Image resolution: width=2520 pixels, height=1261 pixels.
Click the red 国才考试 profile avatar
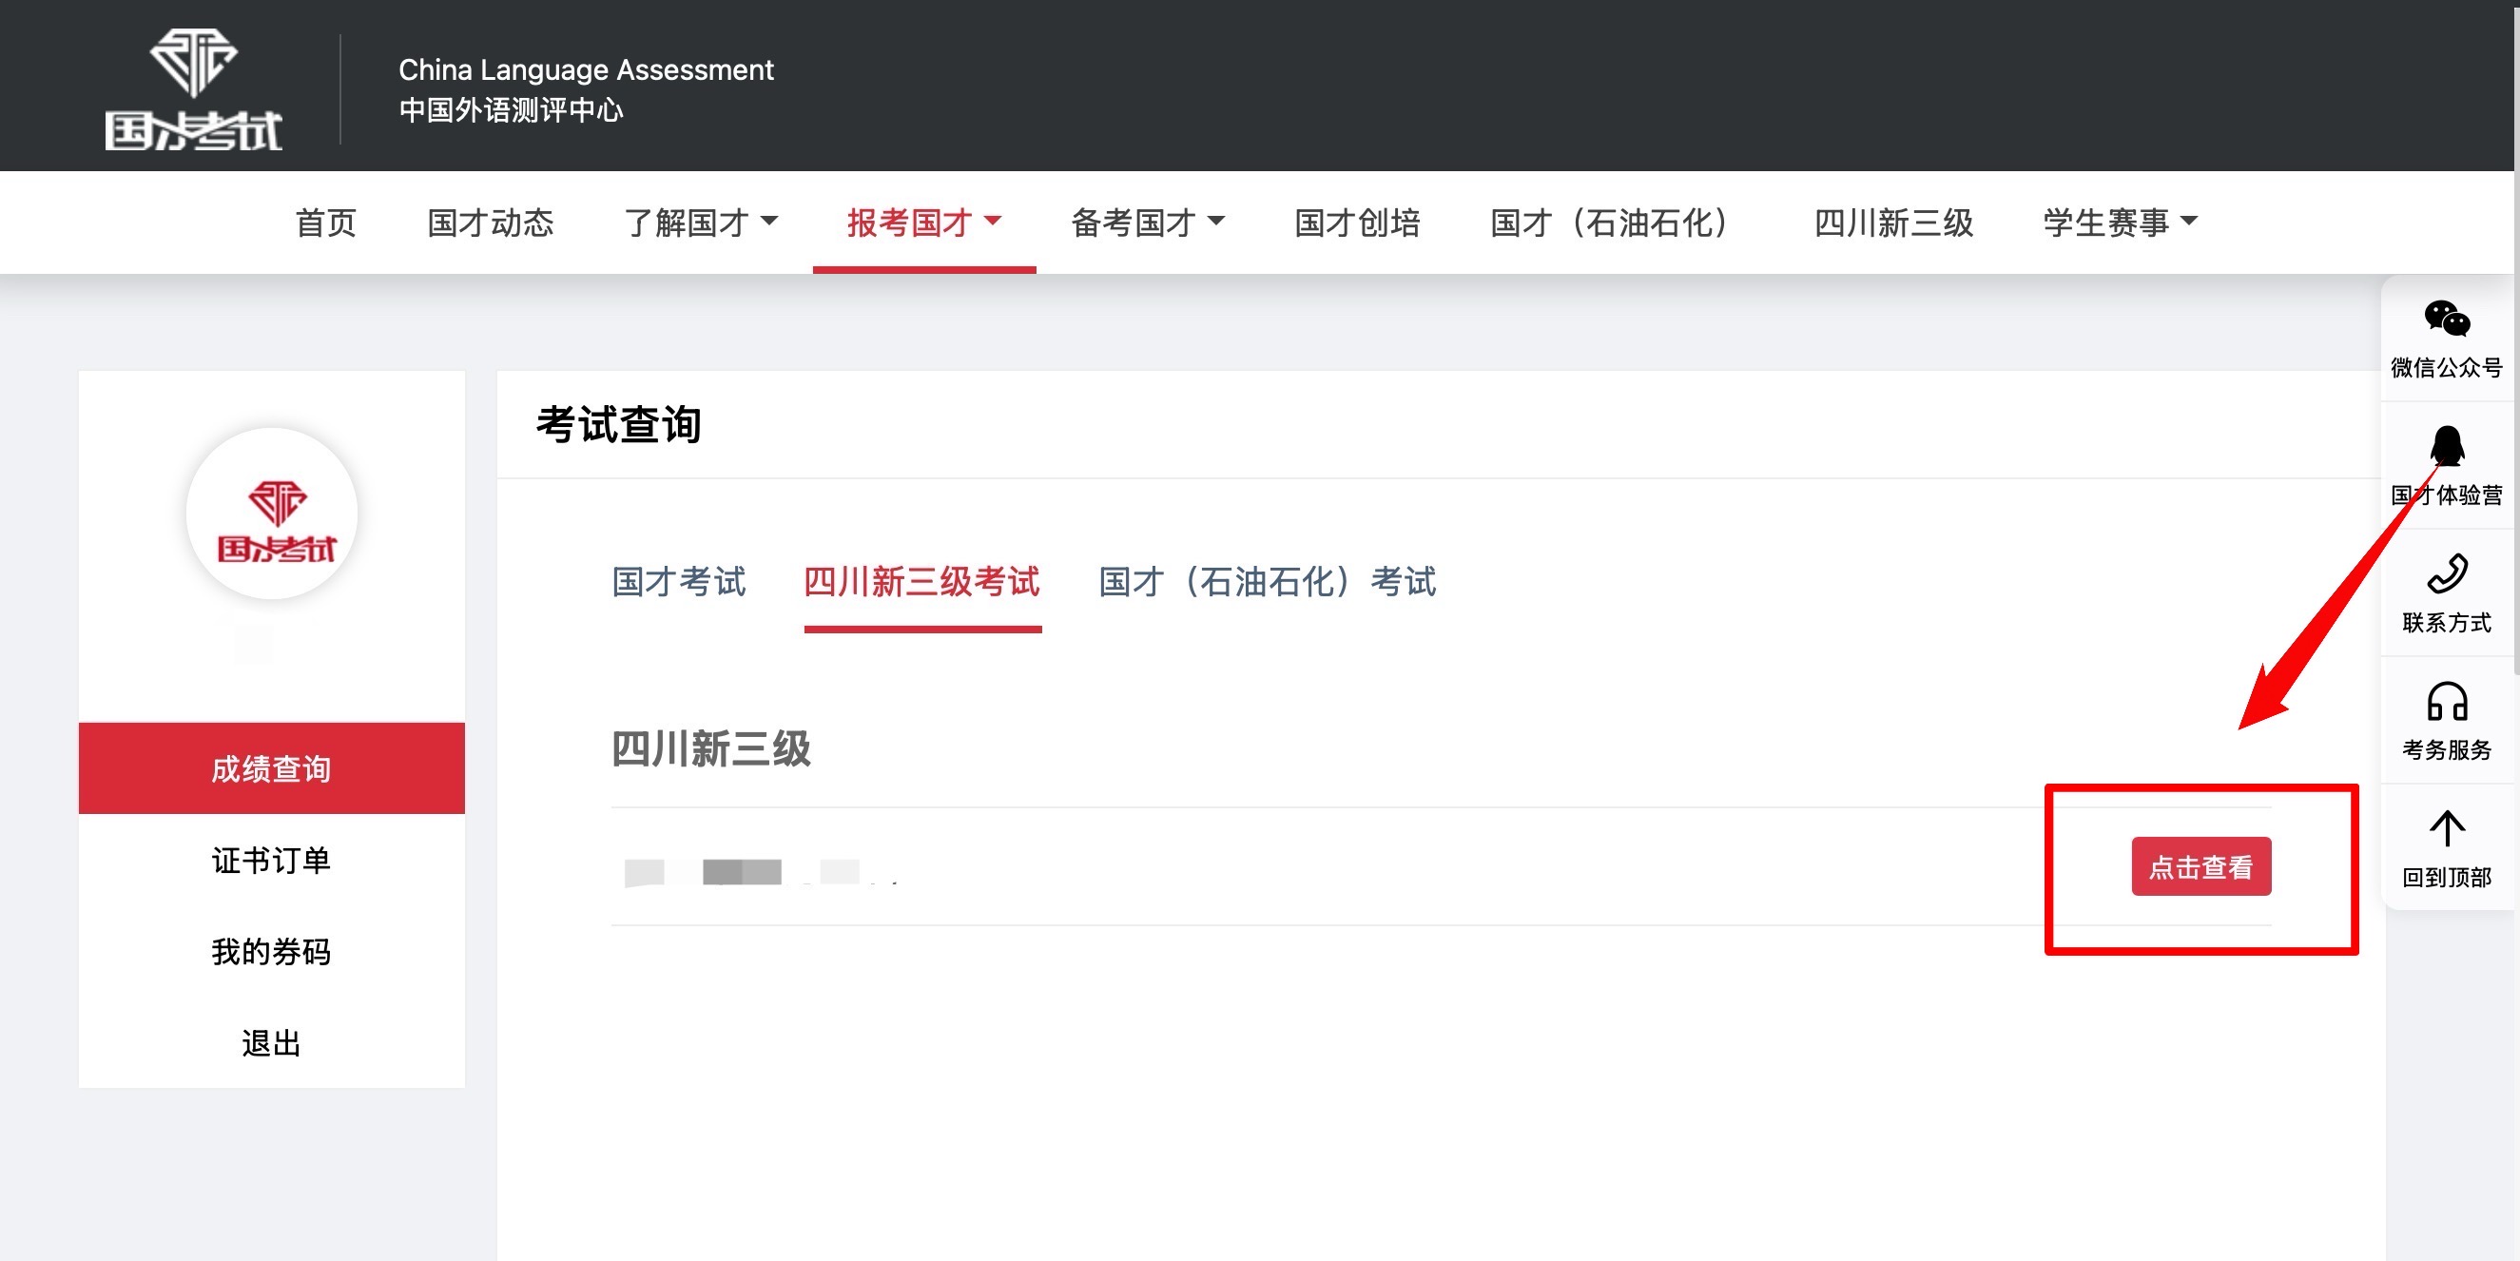click(272, 514)
